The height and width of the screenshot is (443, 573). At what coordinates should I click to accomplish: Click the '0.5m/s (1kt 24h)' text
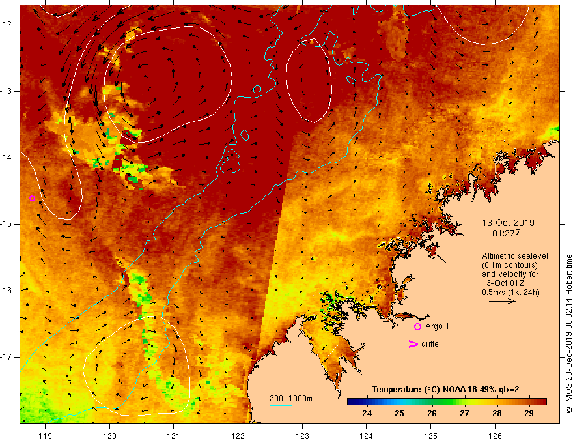tap(510, 293)
